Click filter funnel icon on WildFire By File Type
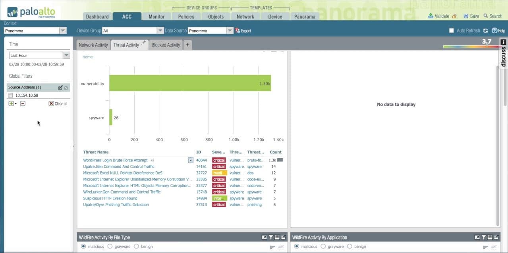The width and height of the screenshot is (508, 253). pos(271,238)
